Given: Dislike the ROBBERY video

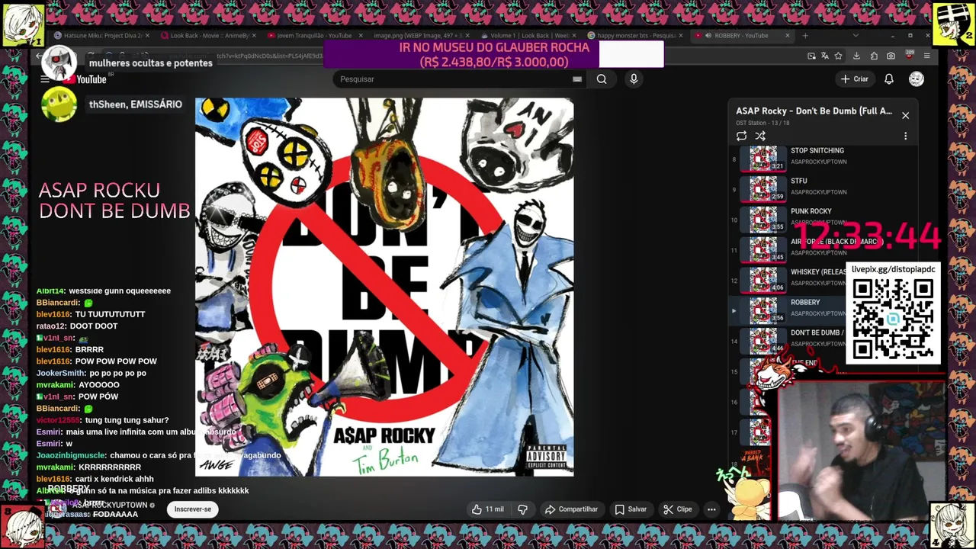Looking at the screenshot, I should [x=523, y=509].
